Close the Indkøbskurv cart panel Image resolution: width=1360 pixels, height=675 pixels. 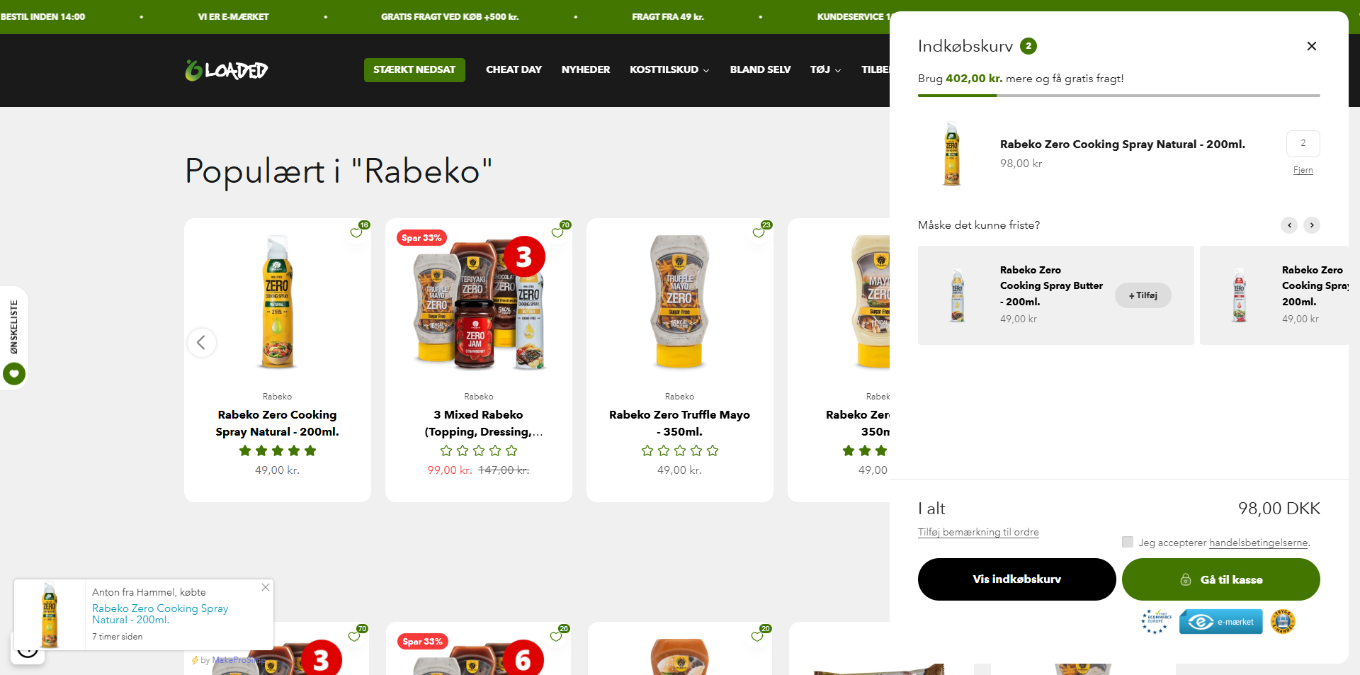(1311, 46)
